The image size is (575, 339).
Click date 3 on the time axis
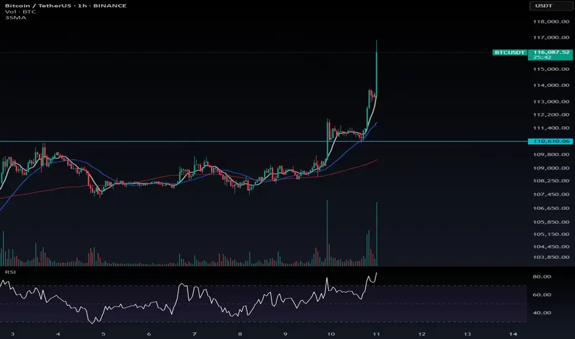(x=12, y=334)
